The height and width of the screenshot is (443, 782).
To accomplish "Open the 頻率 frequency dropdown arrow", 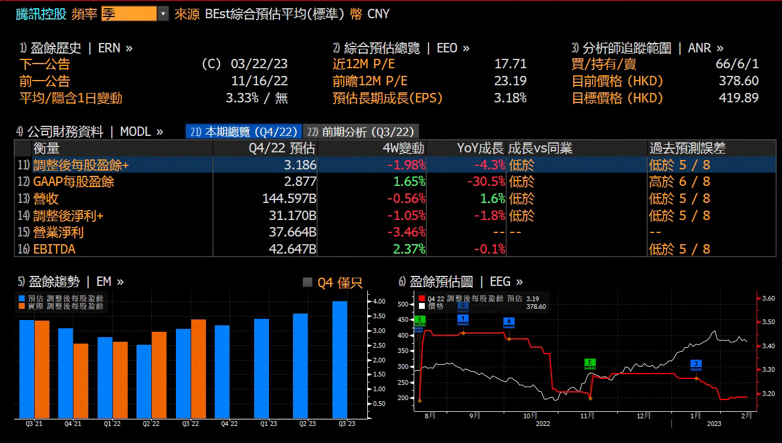I will click(163, 14).
